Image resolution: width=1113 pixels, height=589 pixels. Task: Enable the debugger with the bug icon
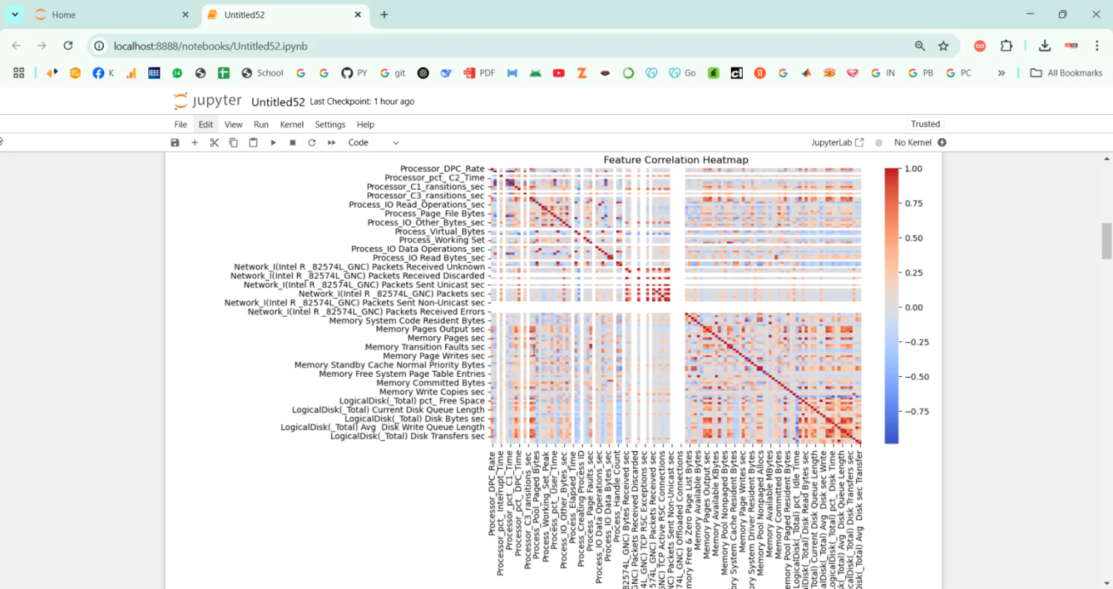879,142
